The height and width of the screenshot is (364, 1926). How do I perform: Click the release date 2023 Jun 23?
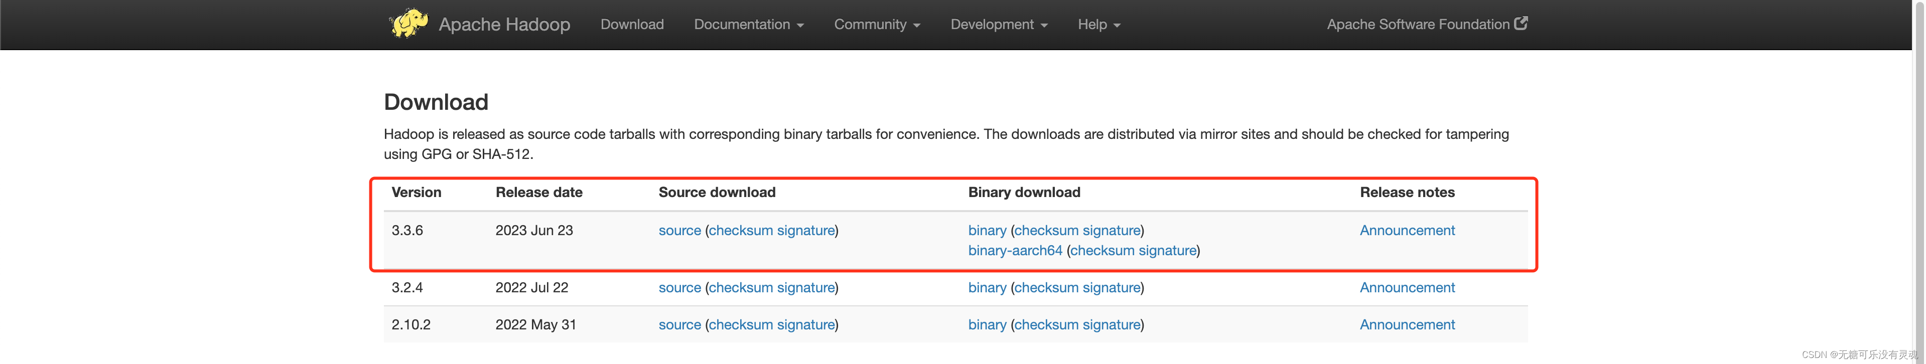pyautogui.click(x=534, y=230)
